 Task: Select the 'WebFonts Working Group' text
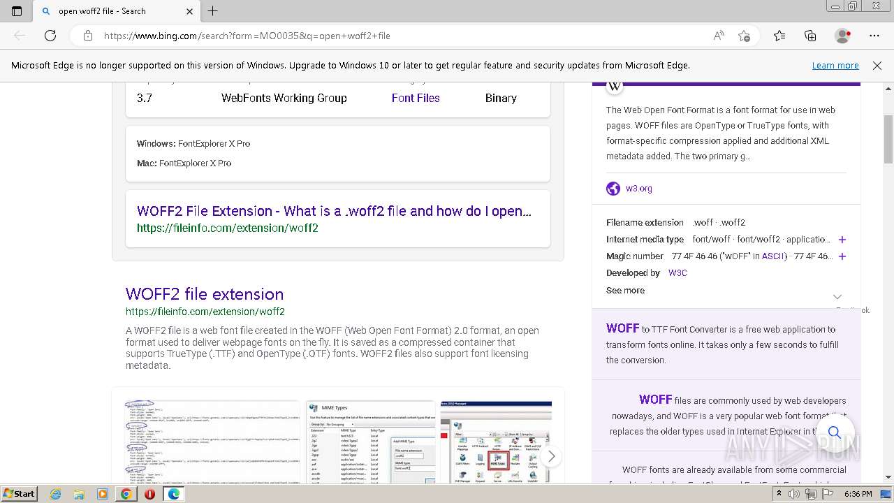[284, 98]
